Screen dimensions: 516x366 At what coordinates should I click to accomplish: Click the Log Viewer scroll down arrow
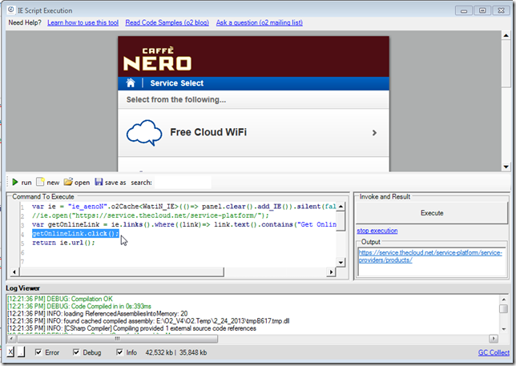click(x=503, y=339)
